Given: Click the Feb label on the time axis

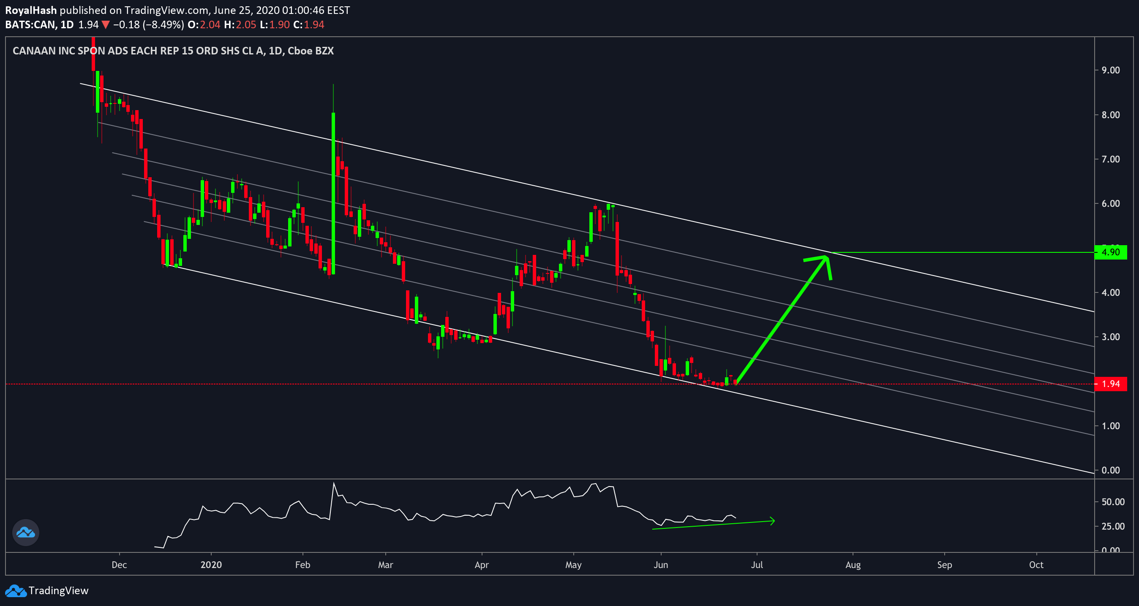Looking at the screenshot, I should 302,565.
